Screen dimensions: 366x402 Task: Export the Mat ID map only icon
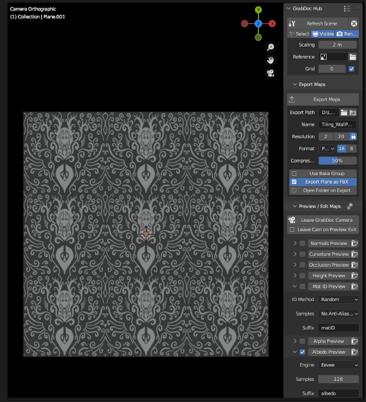[354, 286]
